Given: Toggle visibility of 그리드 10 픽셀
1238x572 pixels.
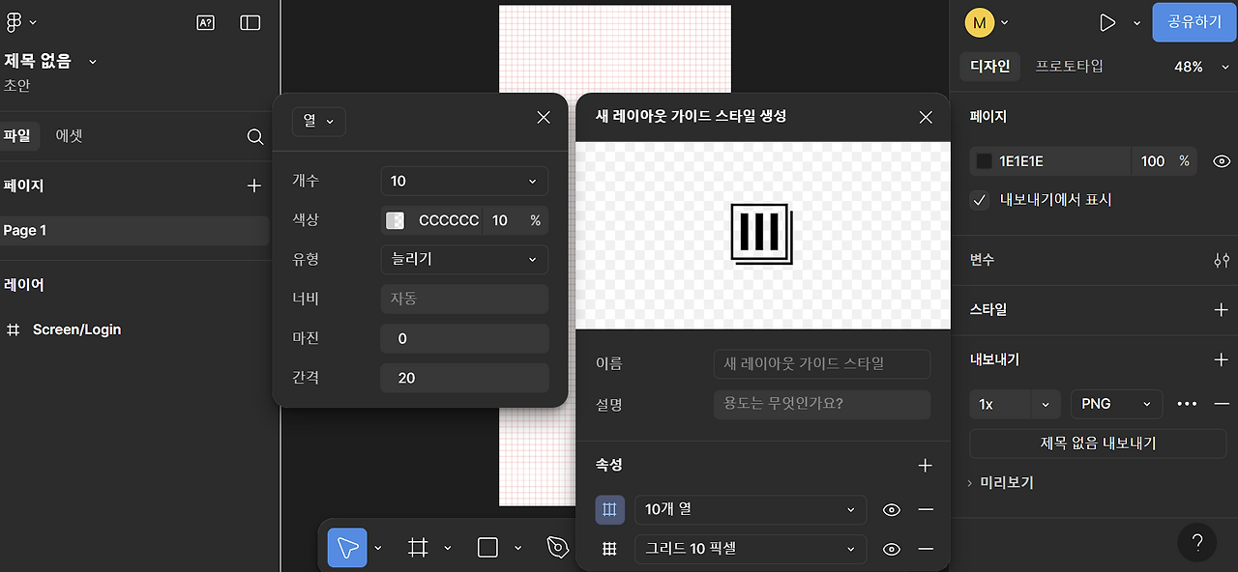Looking at the screenshot, I should tap(891, 549).
